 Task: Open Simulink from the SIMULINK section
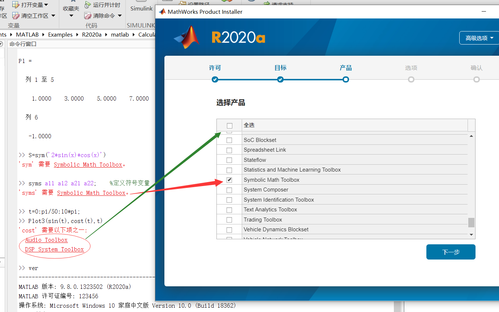141,8
